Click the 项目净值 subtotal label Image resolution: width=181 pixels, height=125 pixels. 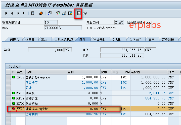tap(31, 83)
